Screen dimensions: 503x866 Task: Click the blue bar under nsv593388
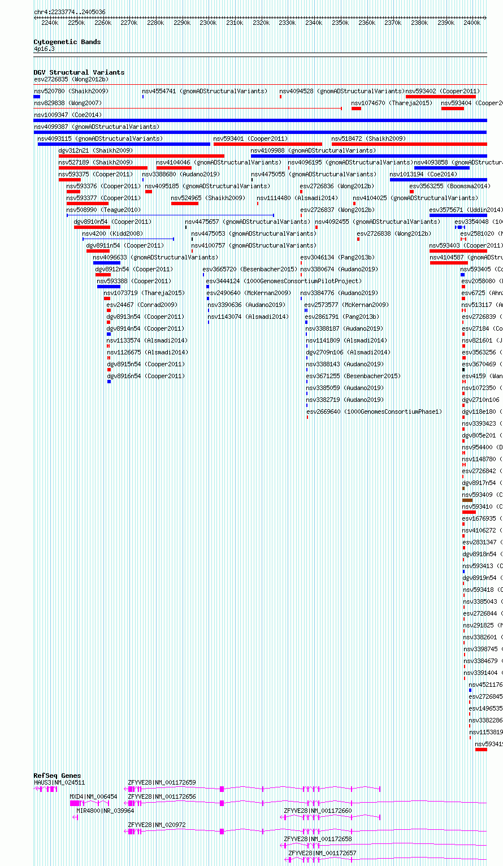[x=109, y=287]
